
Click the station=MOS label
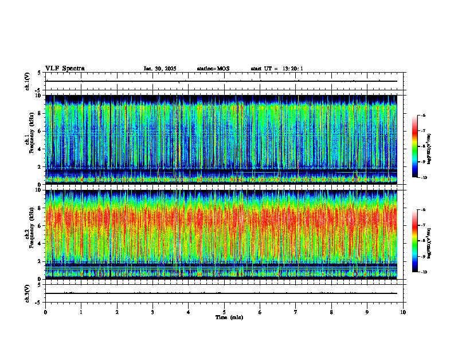213,69
